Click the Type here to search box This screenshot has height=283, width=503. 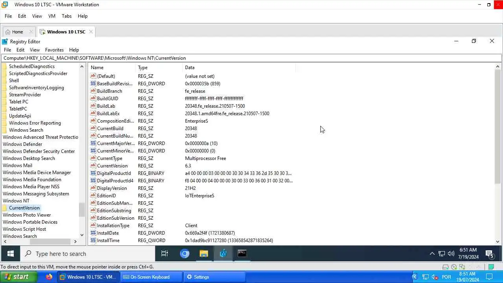point(88,254)
